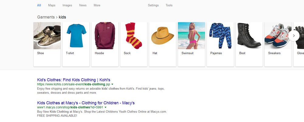Pick the Sneakers image
The image size is (304, 122).
click(278, 36)
